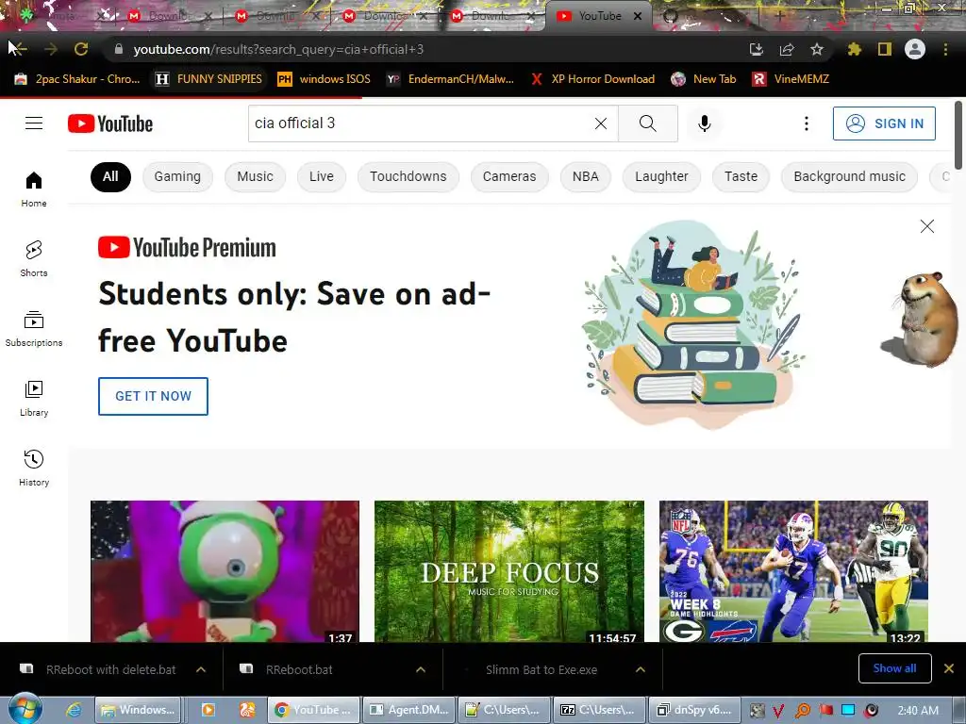966x724 pixels.
Task: Open the windows ISOS bookmark
Action: point(325,79)
